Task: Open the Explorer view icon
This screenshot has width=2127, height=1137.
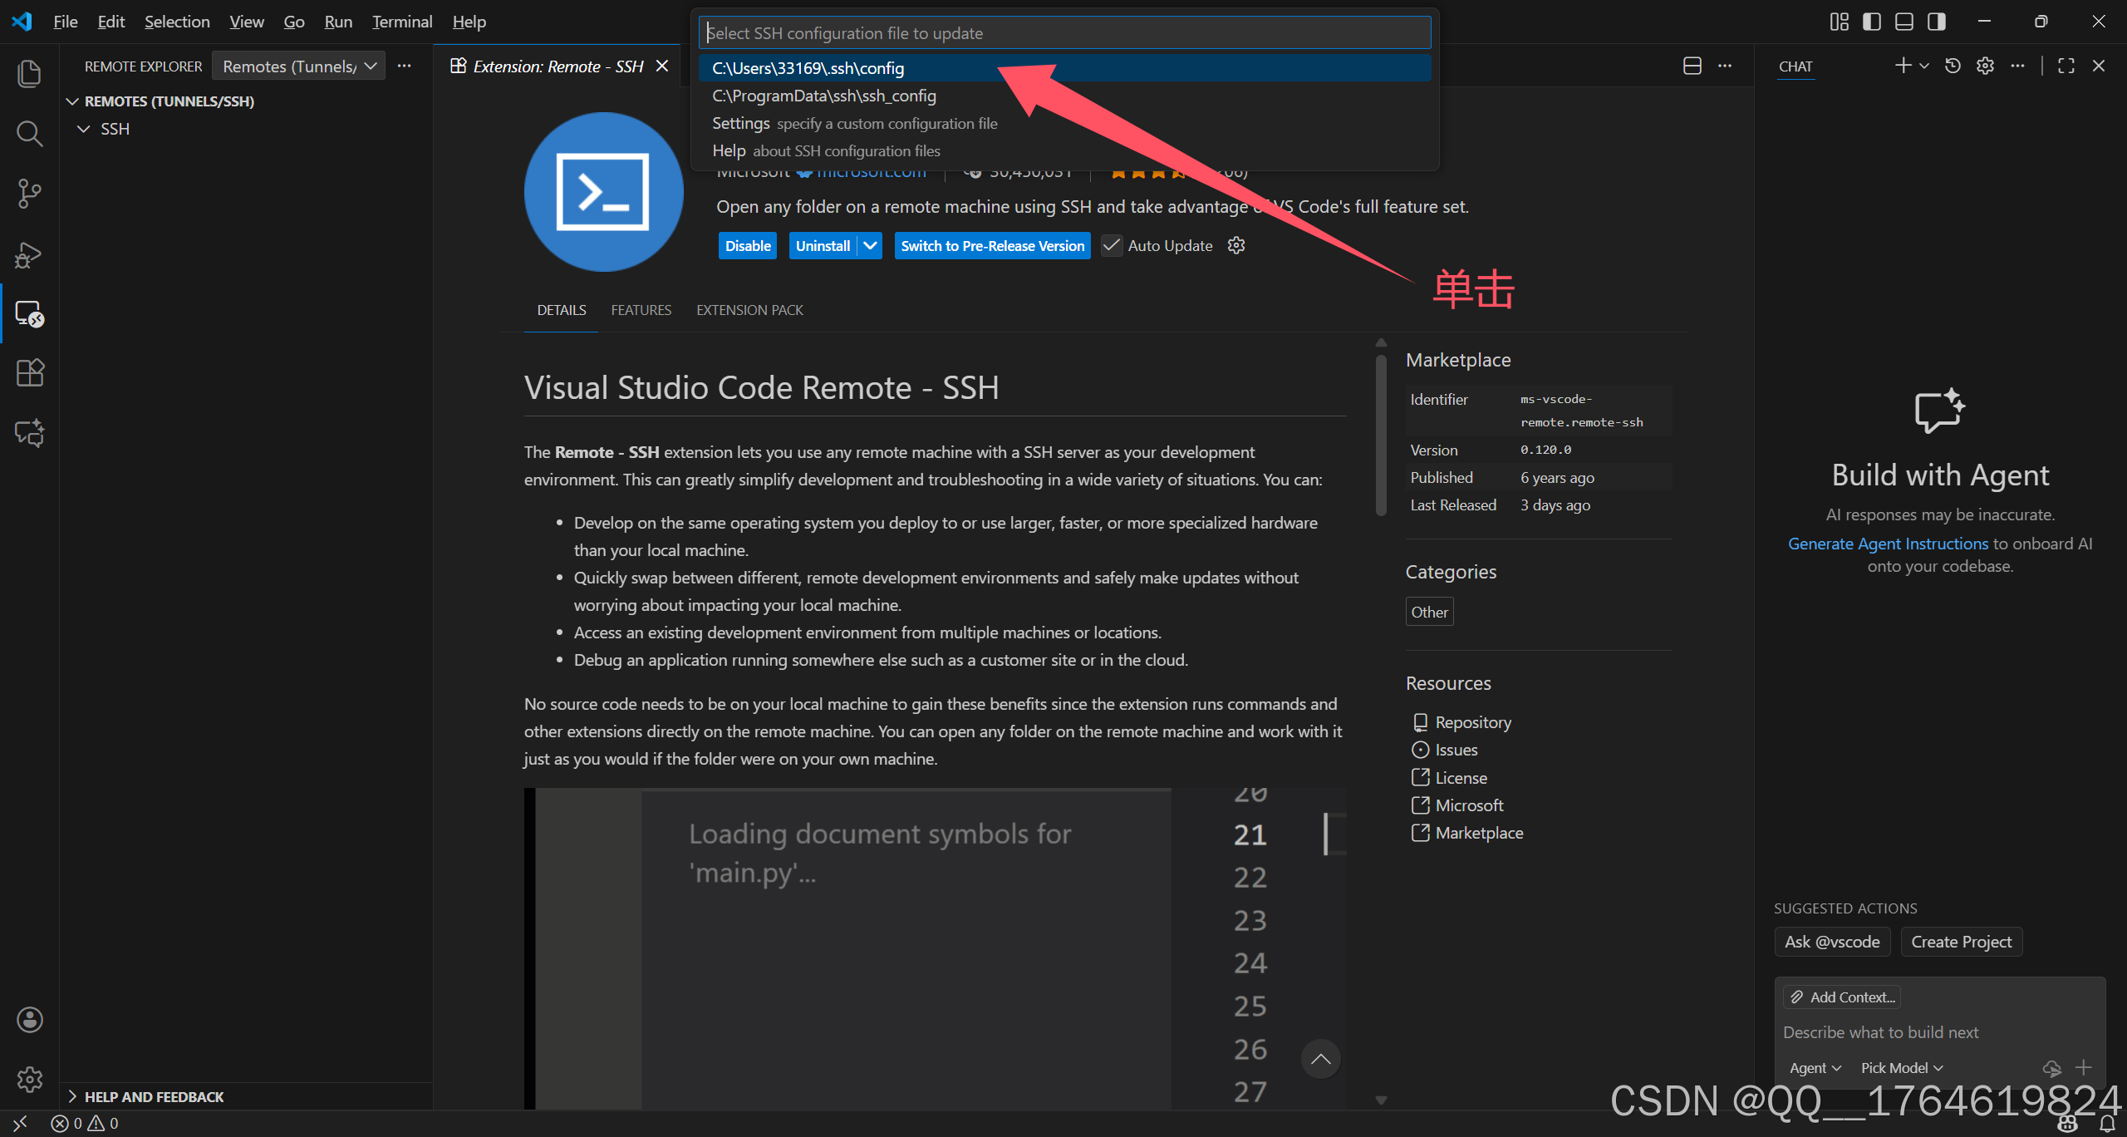Action: pos(29,73)
